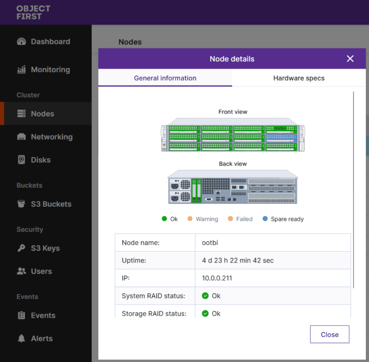Open the Dashboard menu item
Image resolution: width=369 pixels, height=362 pixels.
coord(51,42)
